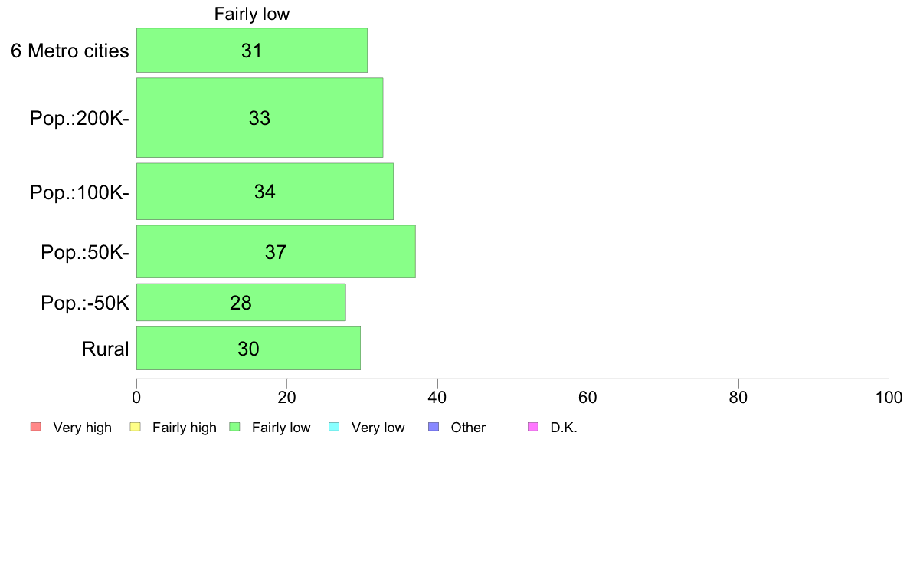Click the 40 tick on x-axis
Screen dimensions: 910x564
pos(437,397)
